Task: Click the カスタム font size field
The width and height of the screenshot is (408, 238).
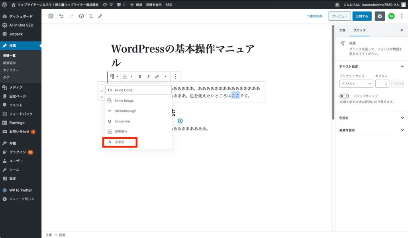Action: [382, 84]
